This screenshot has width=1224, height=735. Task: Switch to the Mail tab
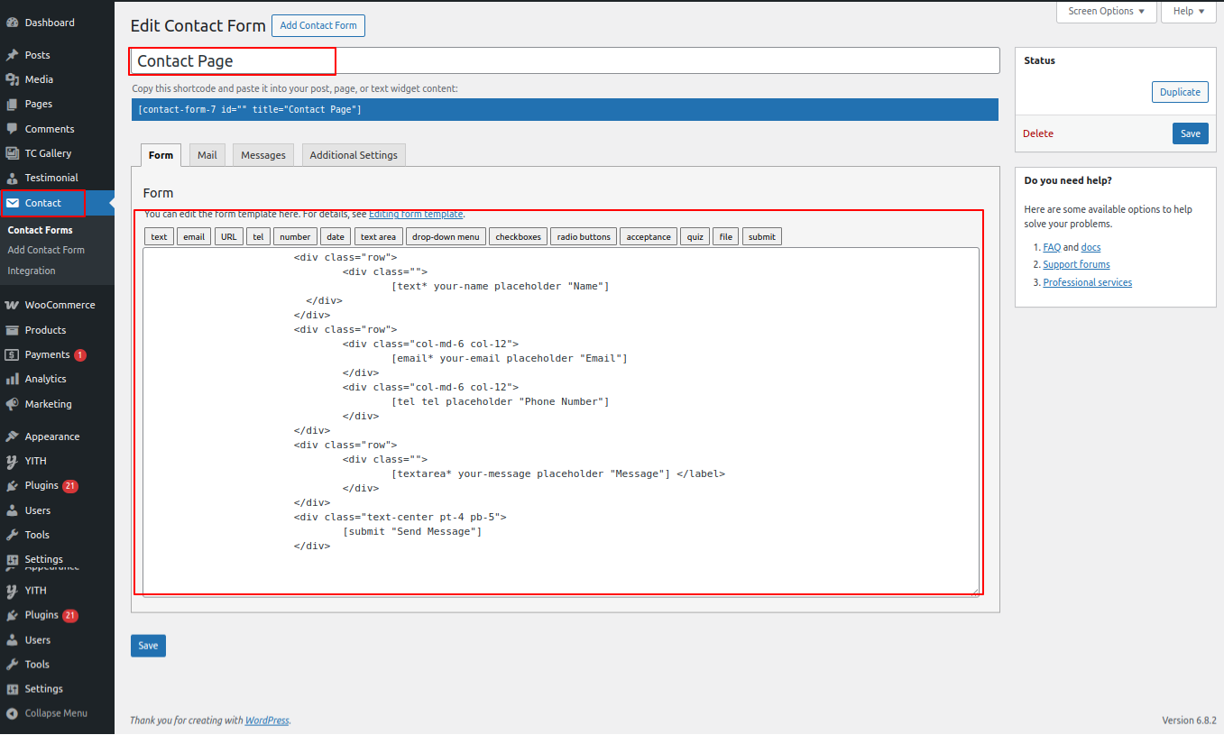click(x=207, y=155)
